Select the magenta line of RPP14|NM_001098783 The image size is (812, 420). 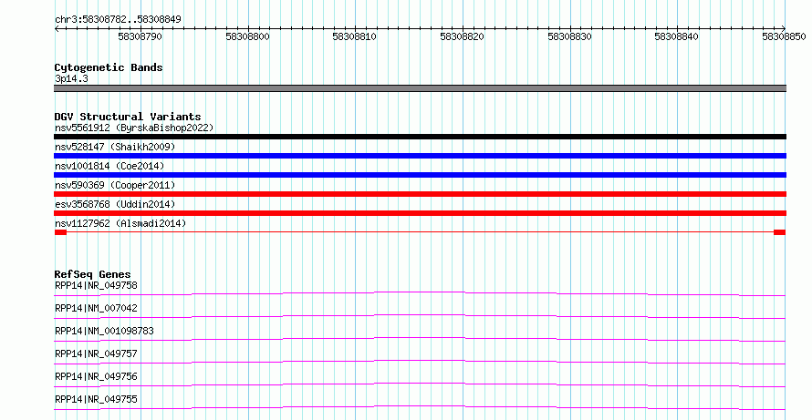(x=420, y=339)
